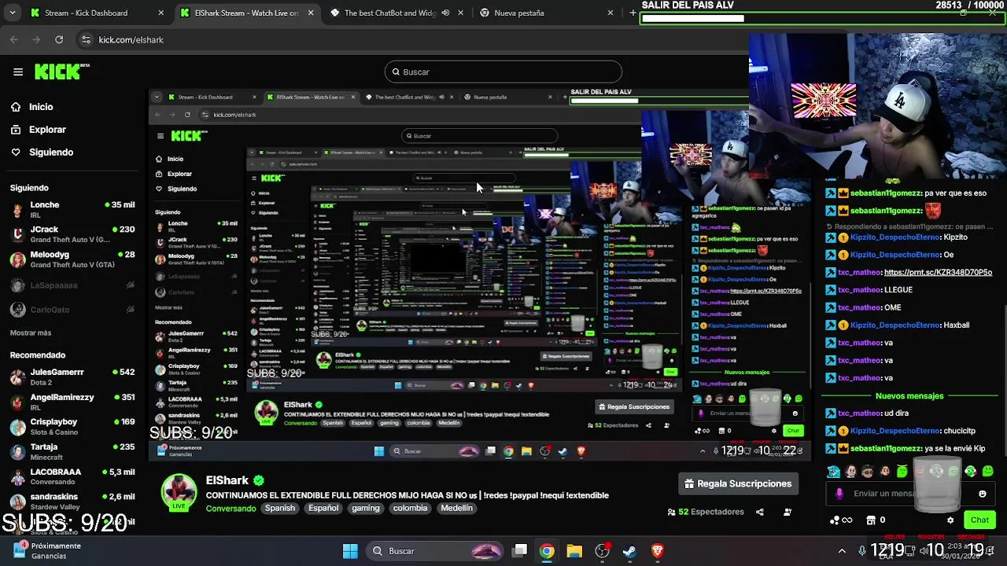Send message with green Chat button
Screen dimensions: 1007x566
[979, 520]
